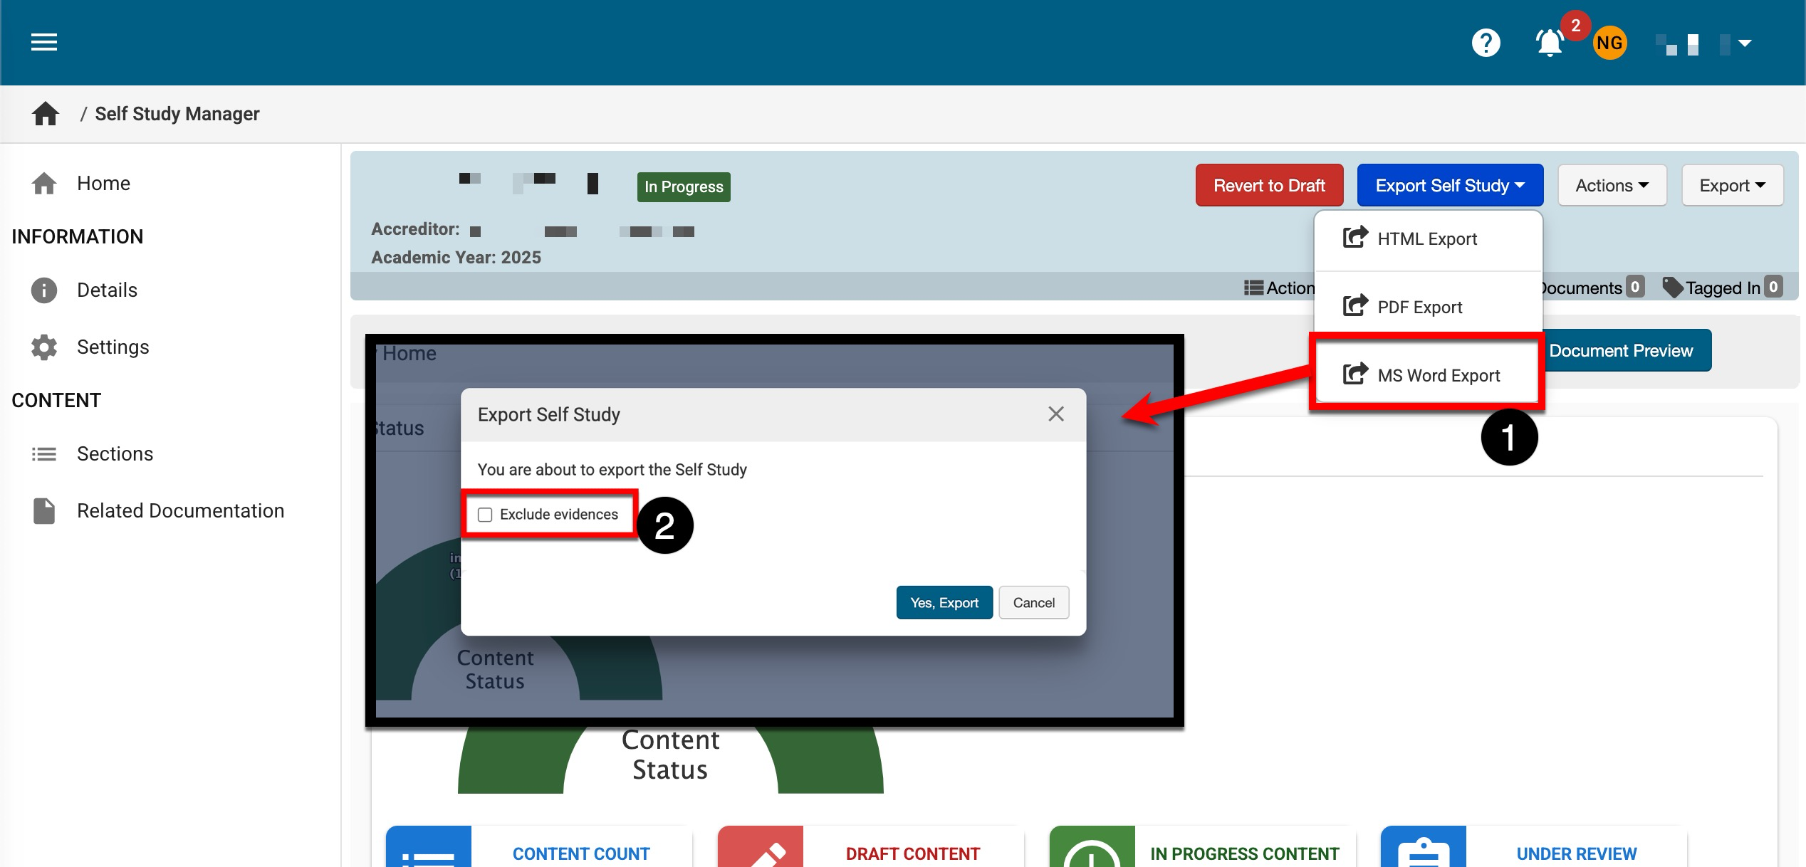The width and height of the screenshot is (1806, 867).
Task: Choose HTML Export from menu
Action: click(x=1426, y=239)
